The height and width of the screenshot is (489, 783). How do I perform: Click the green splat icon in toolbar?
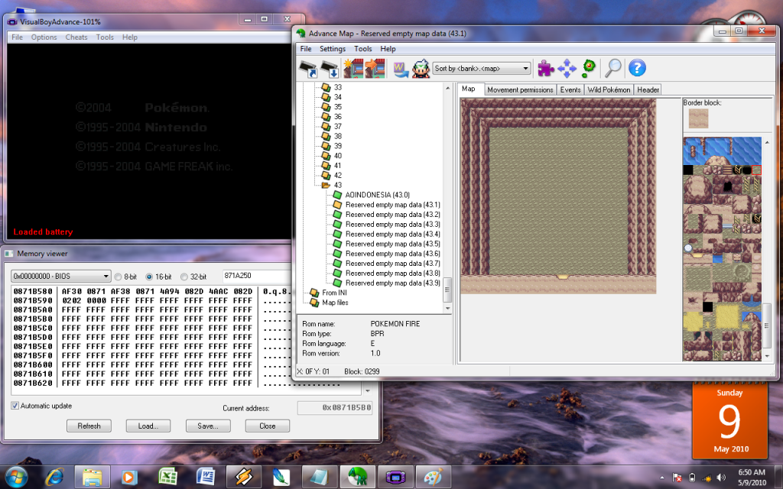click(589, 68)
